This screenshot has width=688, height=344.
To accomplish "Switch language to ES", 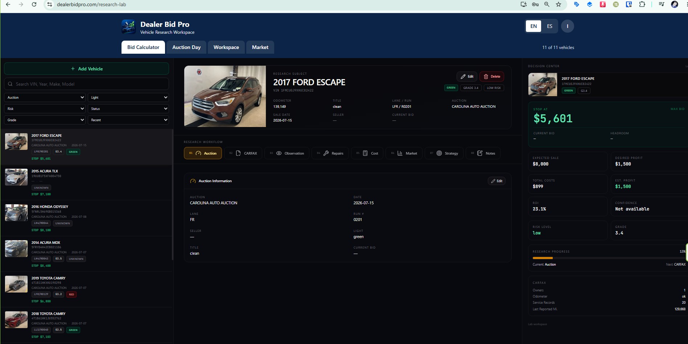I will click(x=550, y=26).
